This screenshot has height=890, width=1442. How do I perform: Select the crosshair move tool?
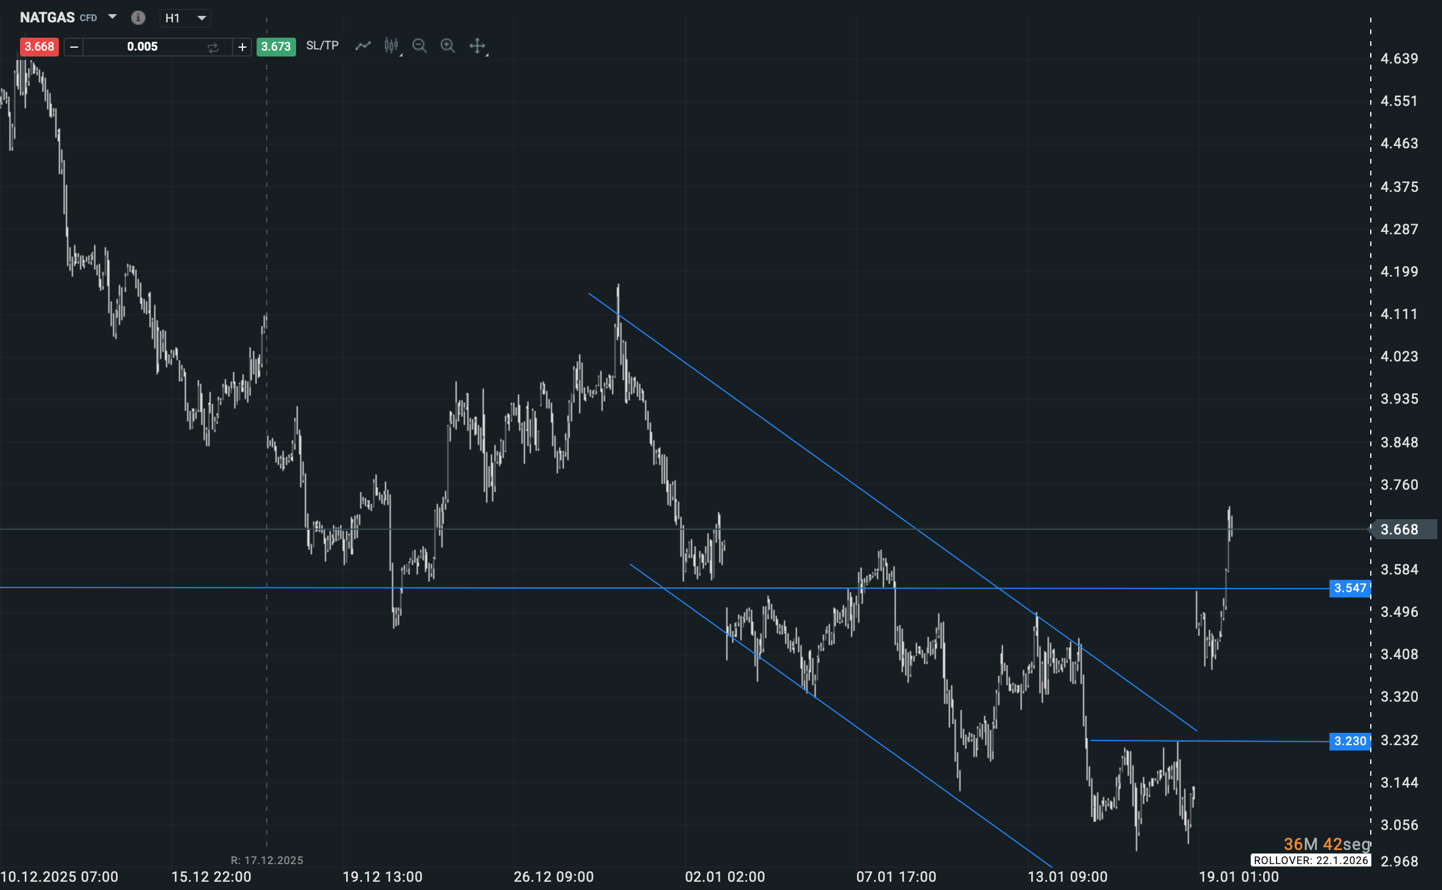(477, 46)
